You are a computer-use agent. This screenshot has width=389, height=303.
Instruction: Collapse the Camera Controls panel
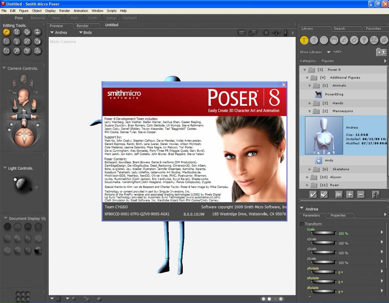click(4, 68)
